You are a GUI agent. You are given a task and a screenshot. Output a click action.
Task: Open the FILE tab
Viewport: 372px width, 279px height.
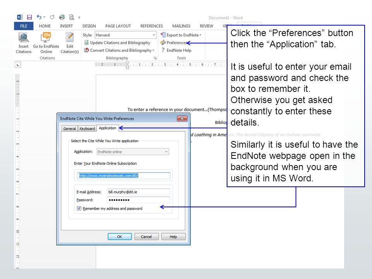point(24,26)
